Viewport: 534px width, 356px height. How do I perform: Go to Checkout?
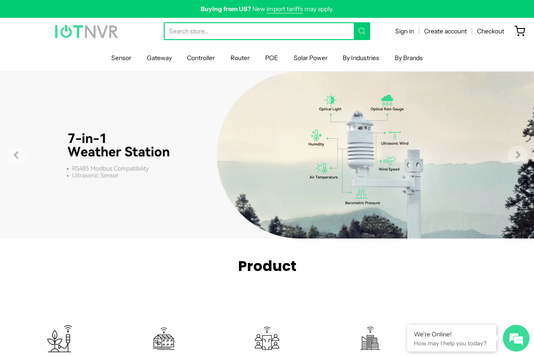490,31
